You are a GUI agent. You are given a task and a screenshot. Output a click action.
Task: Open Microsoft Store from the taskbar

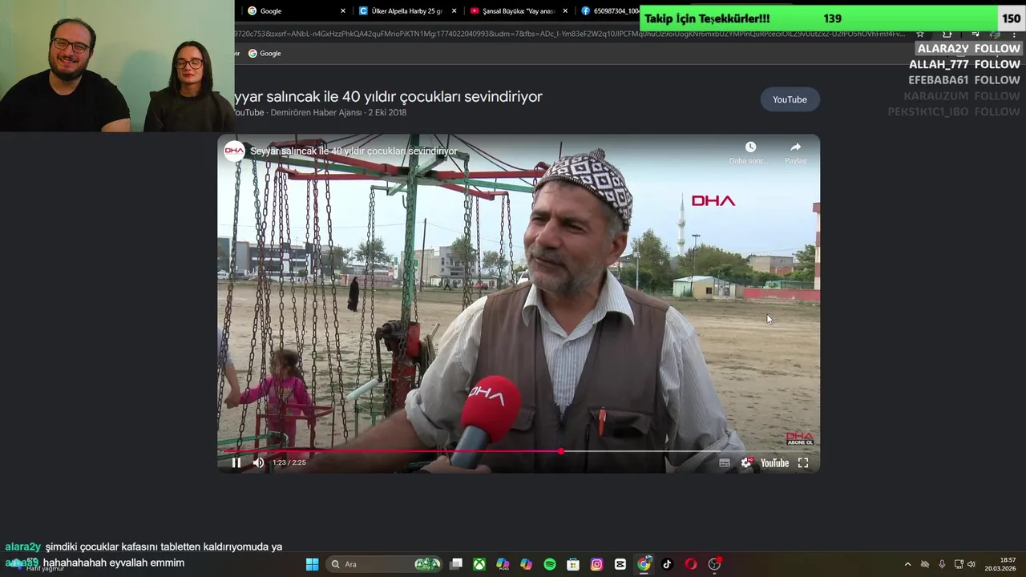(x=573, y=564)
